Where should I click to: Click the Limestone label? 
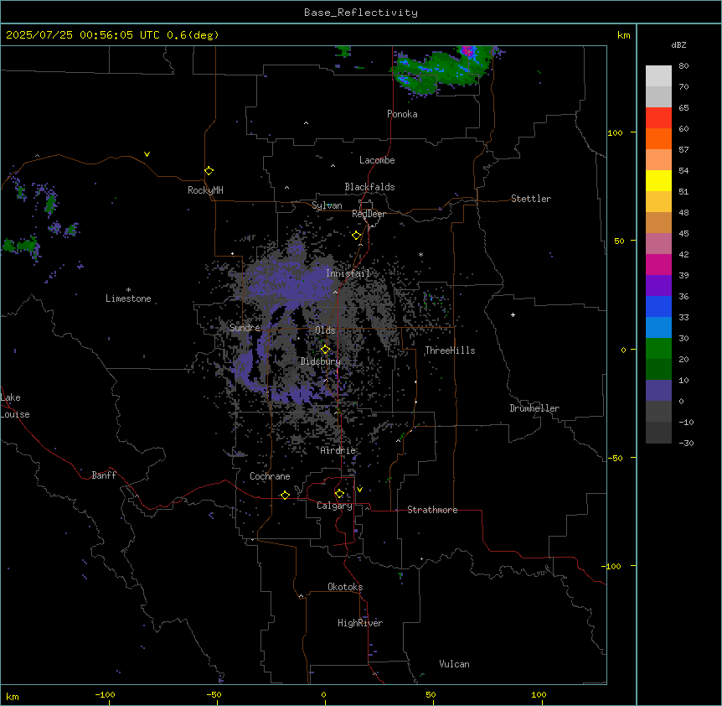pos(128,298)
